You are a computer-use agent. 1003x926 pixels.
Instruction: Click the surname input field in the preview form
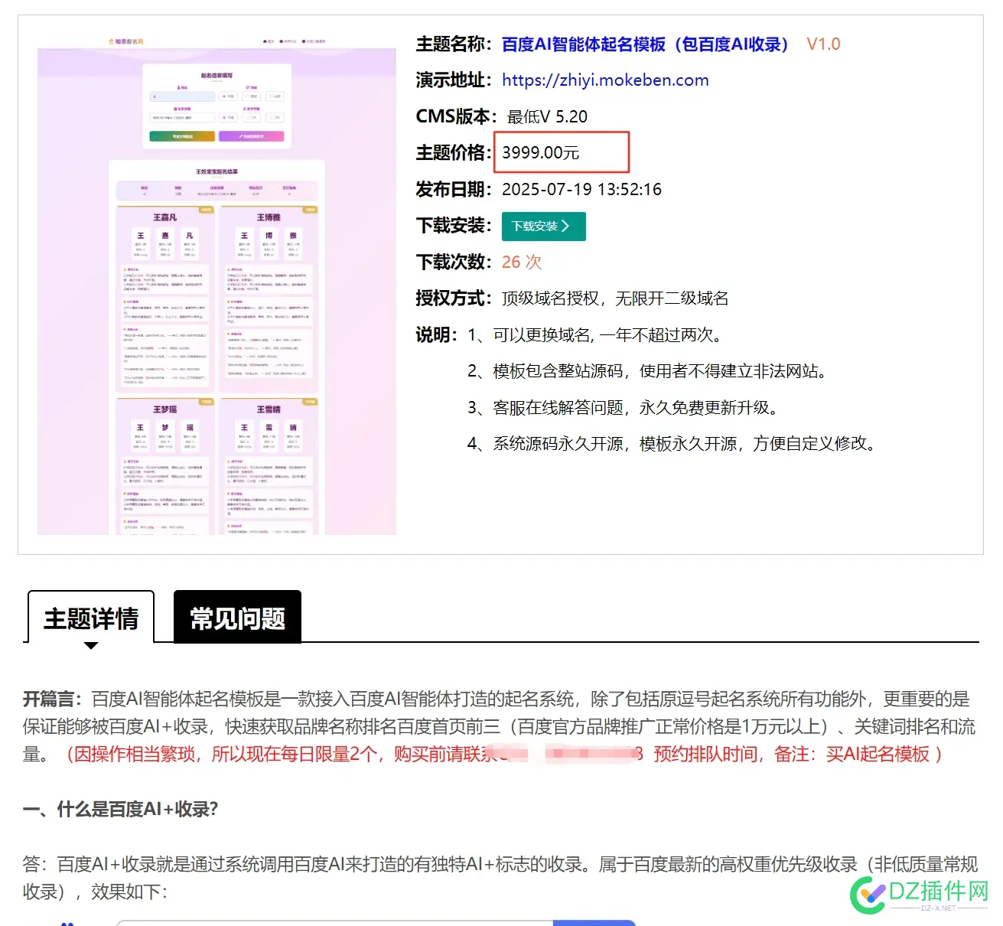[x=183, y=96]
